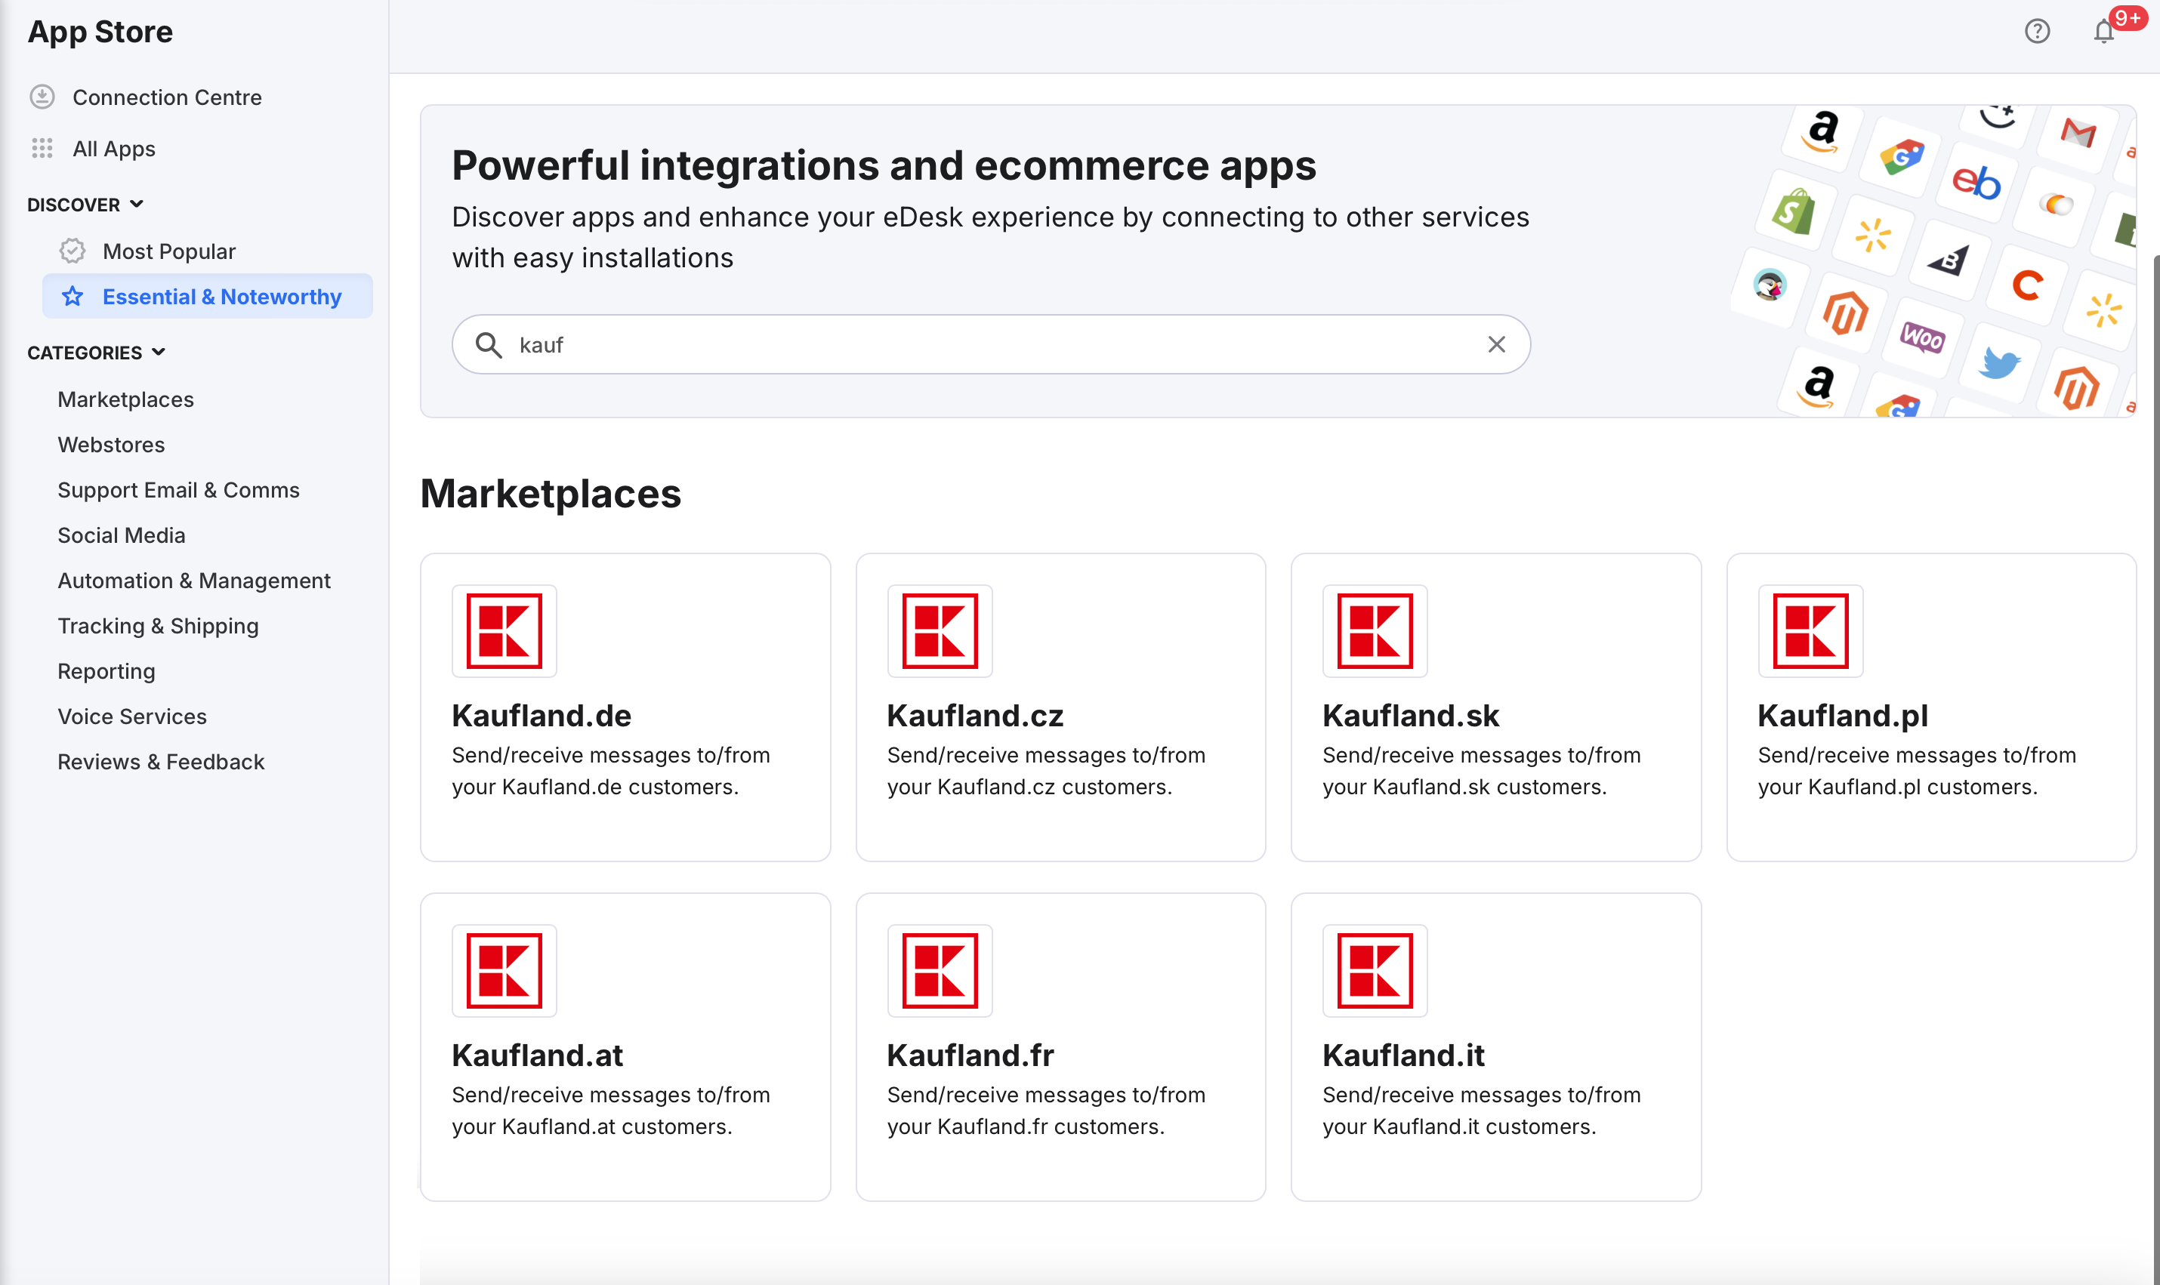Click the App Store heading
2160x1285 pixels.
coord(100,32)
